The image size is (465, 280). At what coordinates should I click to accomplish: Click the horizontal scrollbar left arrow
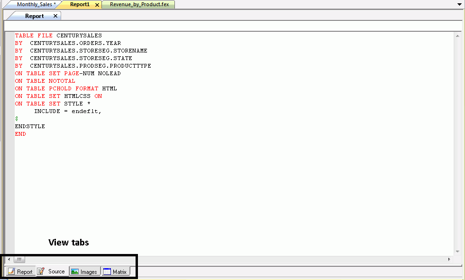point(9,260)
